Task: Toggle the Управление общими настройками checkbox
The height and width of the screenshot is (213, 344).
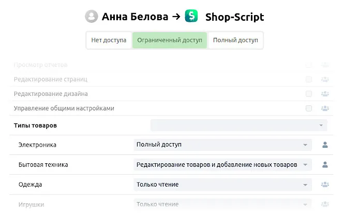Action: tap(309, 108)
